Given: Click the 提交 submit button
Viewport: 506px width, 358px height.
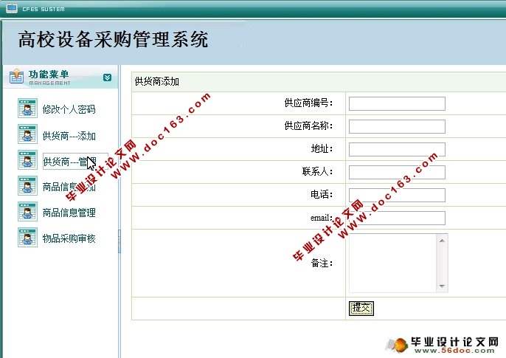Looking at the screenshot, I should point(361,308).
